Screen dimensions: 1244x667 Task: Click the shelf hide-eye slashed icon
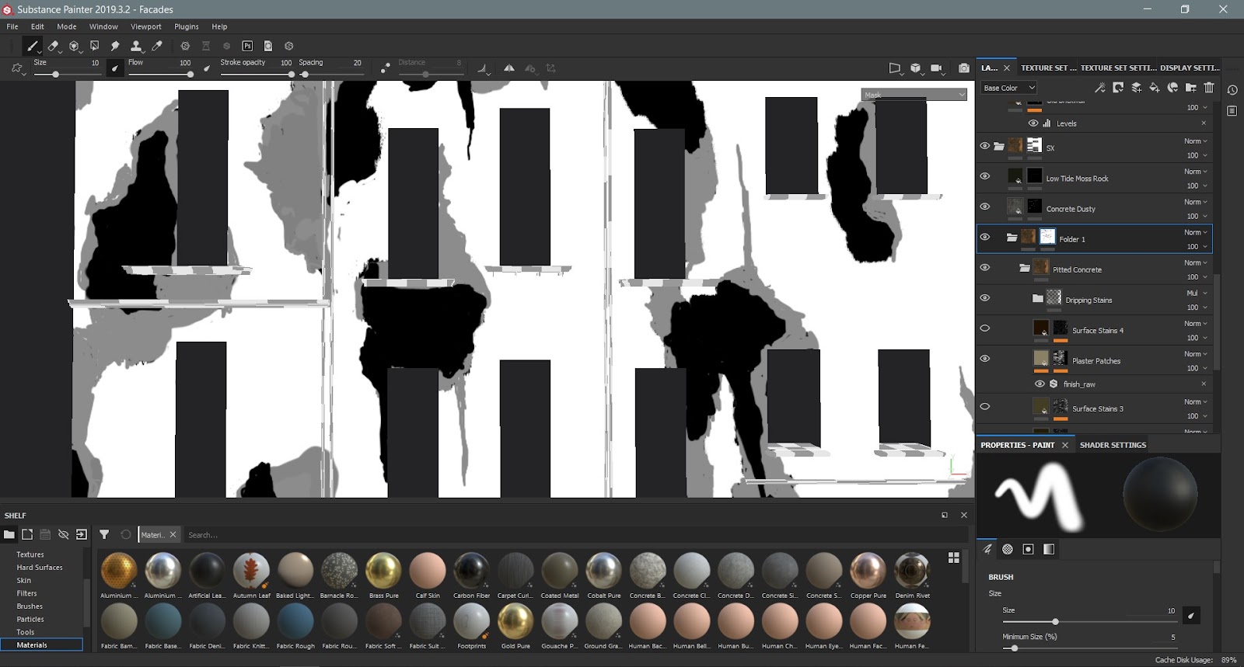point(64,534)
